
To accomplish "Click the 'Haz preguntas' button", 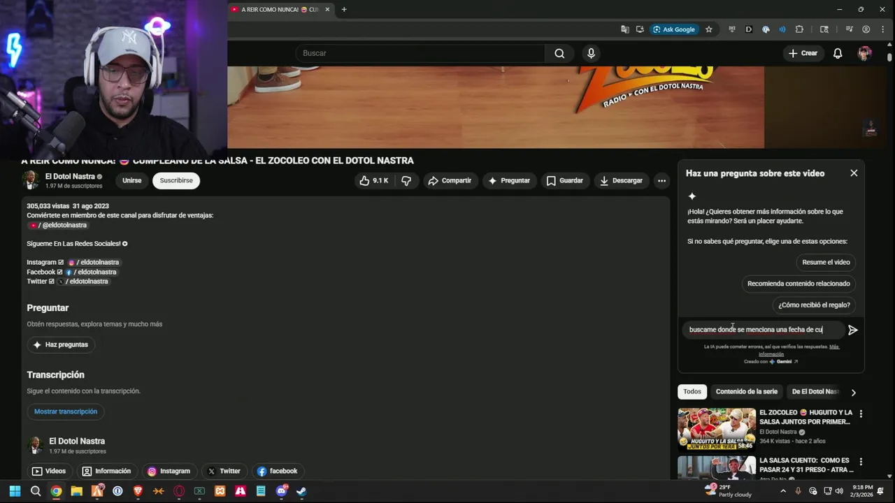I will [61, 344].
